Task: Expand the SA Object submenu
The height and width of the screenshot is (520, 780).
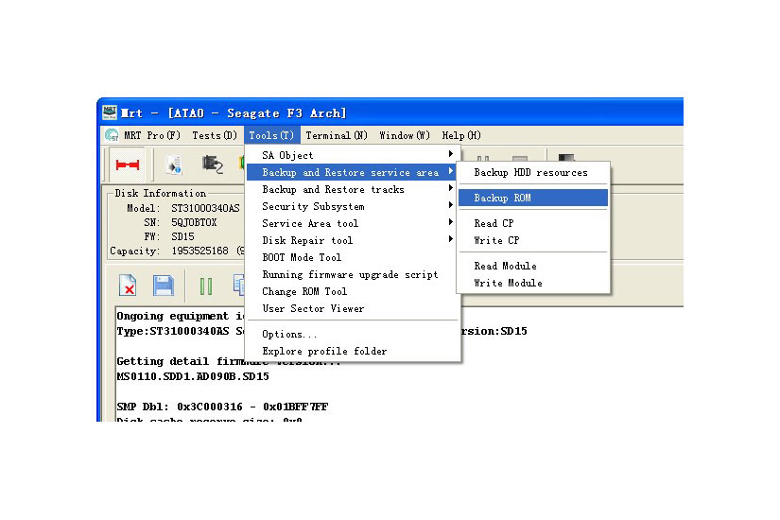Action: tap(351, 155)
